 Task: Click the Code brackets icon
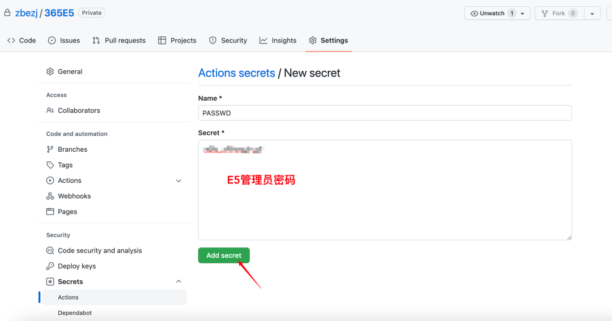[11, 41]
